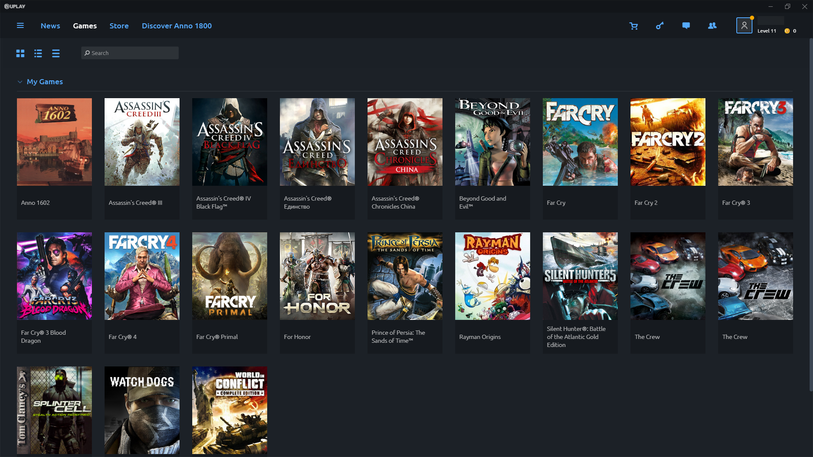Click the games list vertical scrollbar
Image resolution: width=813 pixels, height=457 pixels.
pyautogui.click(x=811, y=215)
